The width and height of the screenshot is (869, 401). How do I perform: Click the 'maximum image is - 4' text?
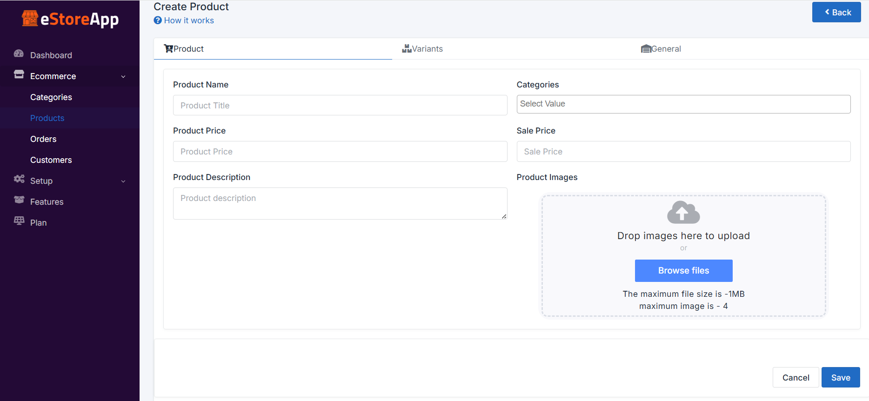click(683, 306)
